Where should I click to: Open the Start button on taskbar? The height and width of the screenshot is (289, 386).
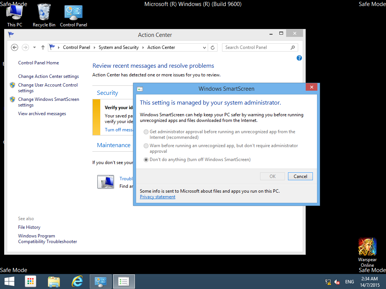(x=9, y=281)
